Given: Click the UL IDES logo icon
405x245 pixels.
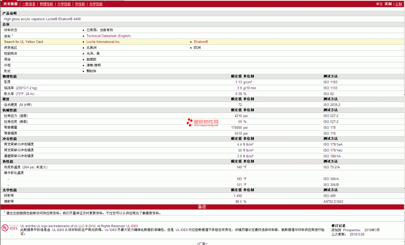Looking at the screenshot, I should (10, 228).
